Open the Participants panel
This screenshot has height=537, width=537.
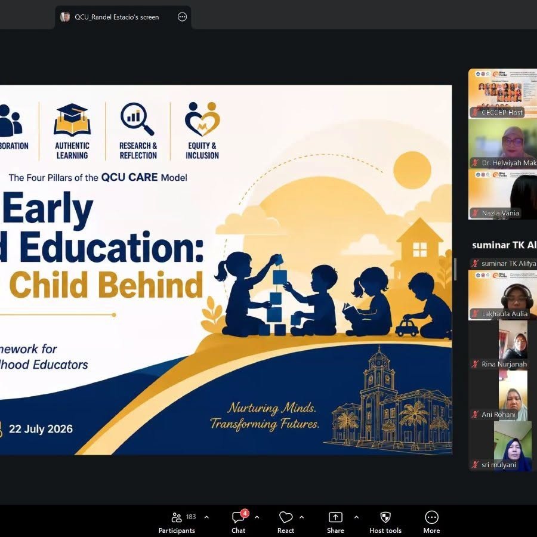pos(177,523)
